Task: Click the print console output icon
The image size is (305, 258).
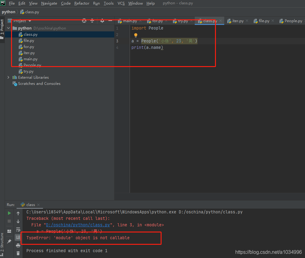Action: tap(18, 245)
